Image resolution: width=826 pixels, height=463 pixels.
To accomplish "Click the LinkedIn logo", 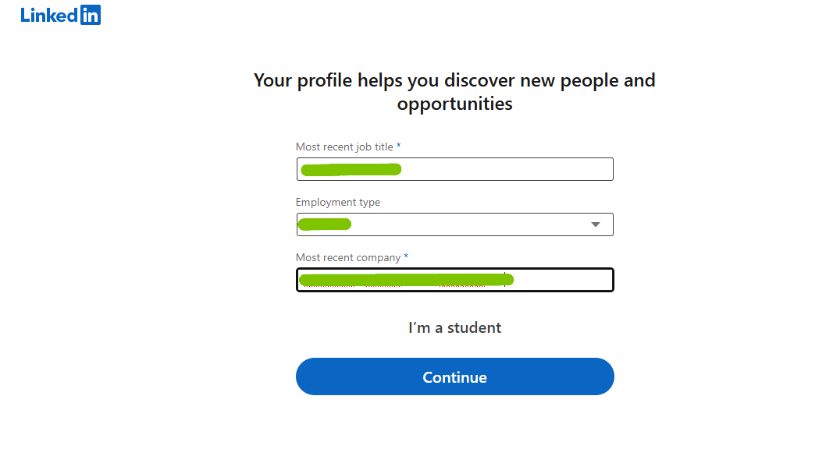I will coord(61,15).
